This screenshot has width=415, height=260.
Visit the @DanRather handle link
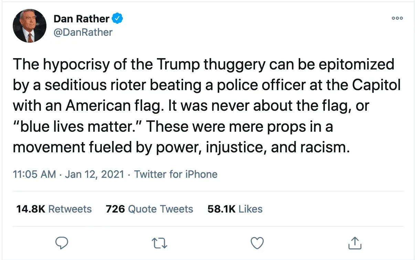coord(83,32)
